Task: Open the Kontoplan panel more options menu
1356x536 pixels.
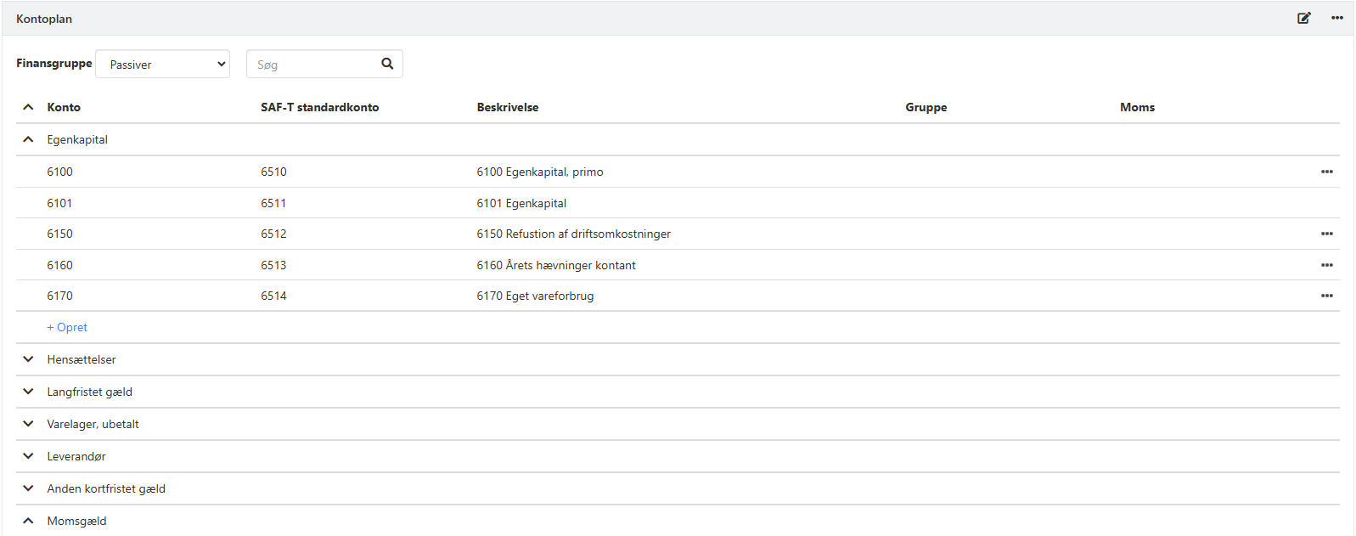Action: [x=1336, y=18]
